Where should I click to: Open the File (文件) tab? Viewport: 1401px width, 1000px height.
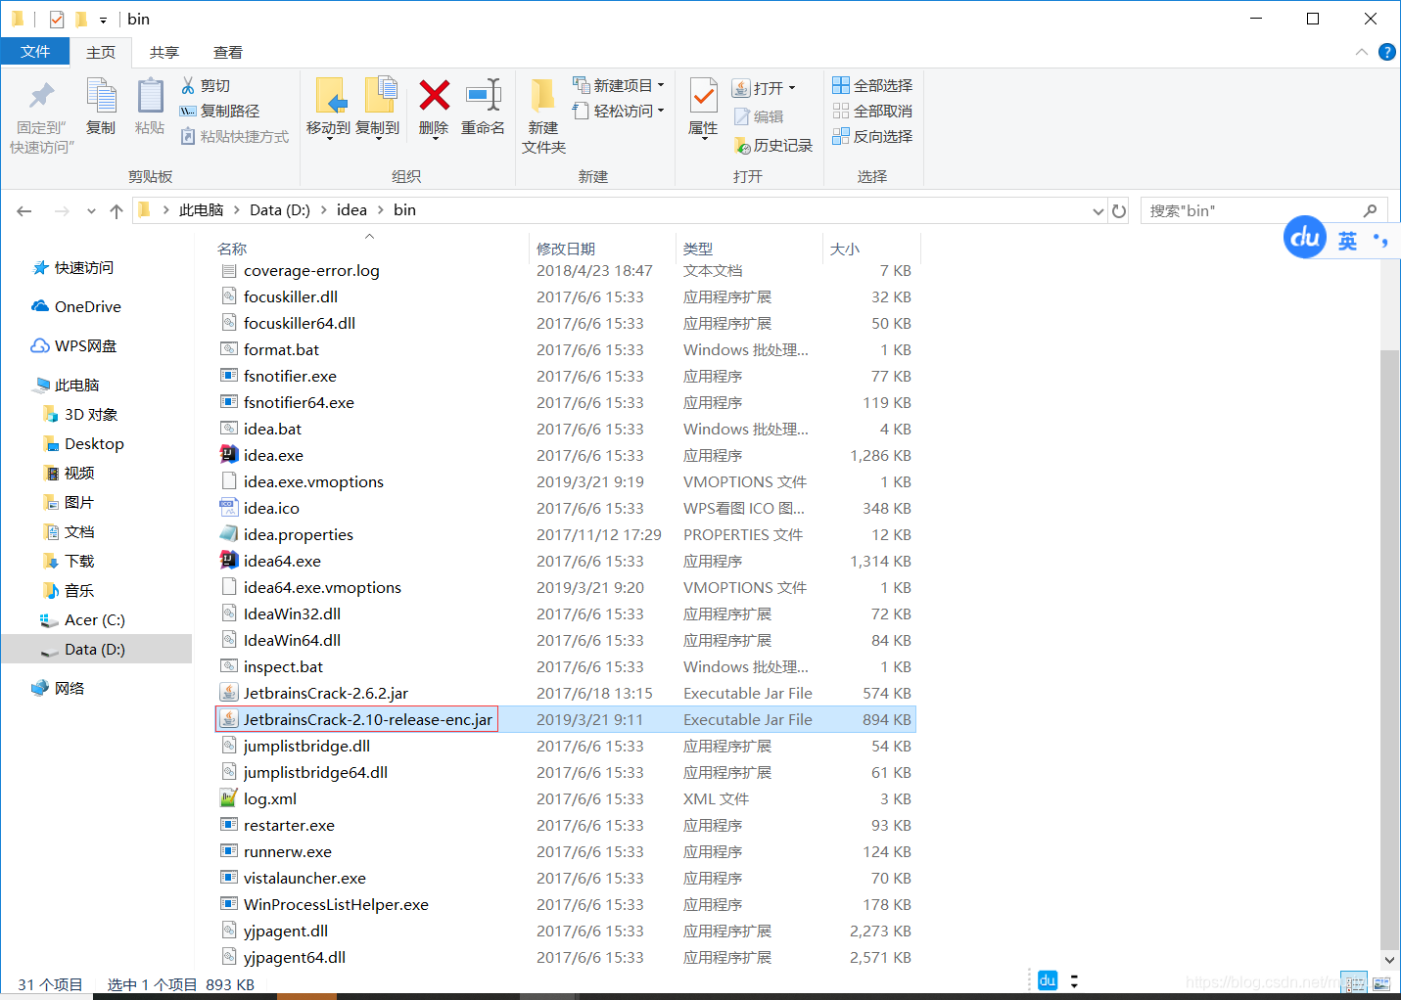click(x=35, y=52)
